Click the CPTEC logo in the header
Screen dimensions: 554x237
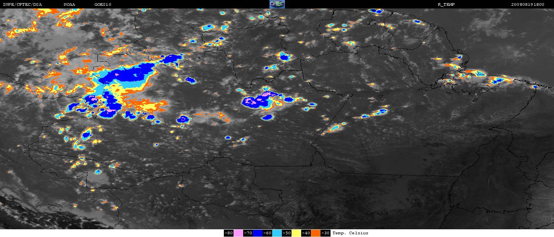[x=277, y=4]
